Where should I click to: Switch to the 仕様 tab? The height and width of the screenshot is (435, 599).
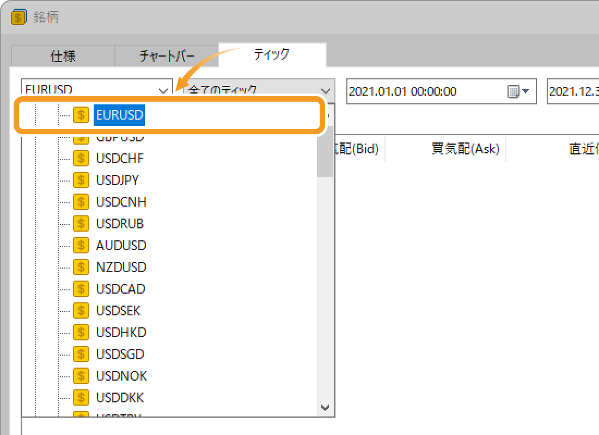pos(63,56)
